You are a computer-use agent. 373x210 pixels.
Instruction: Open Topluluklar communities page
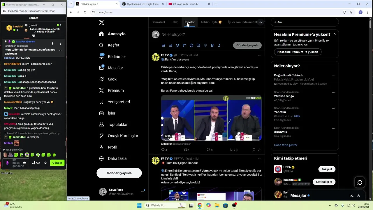point(113,125)
